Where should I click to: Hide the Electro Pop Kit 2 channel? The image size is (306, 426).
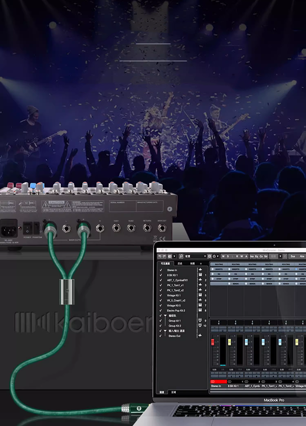(161, 311)
